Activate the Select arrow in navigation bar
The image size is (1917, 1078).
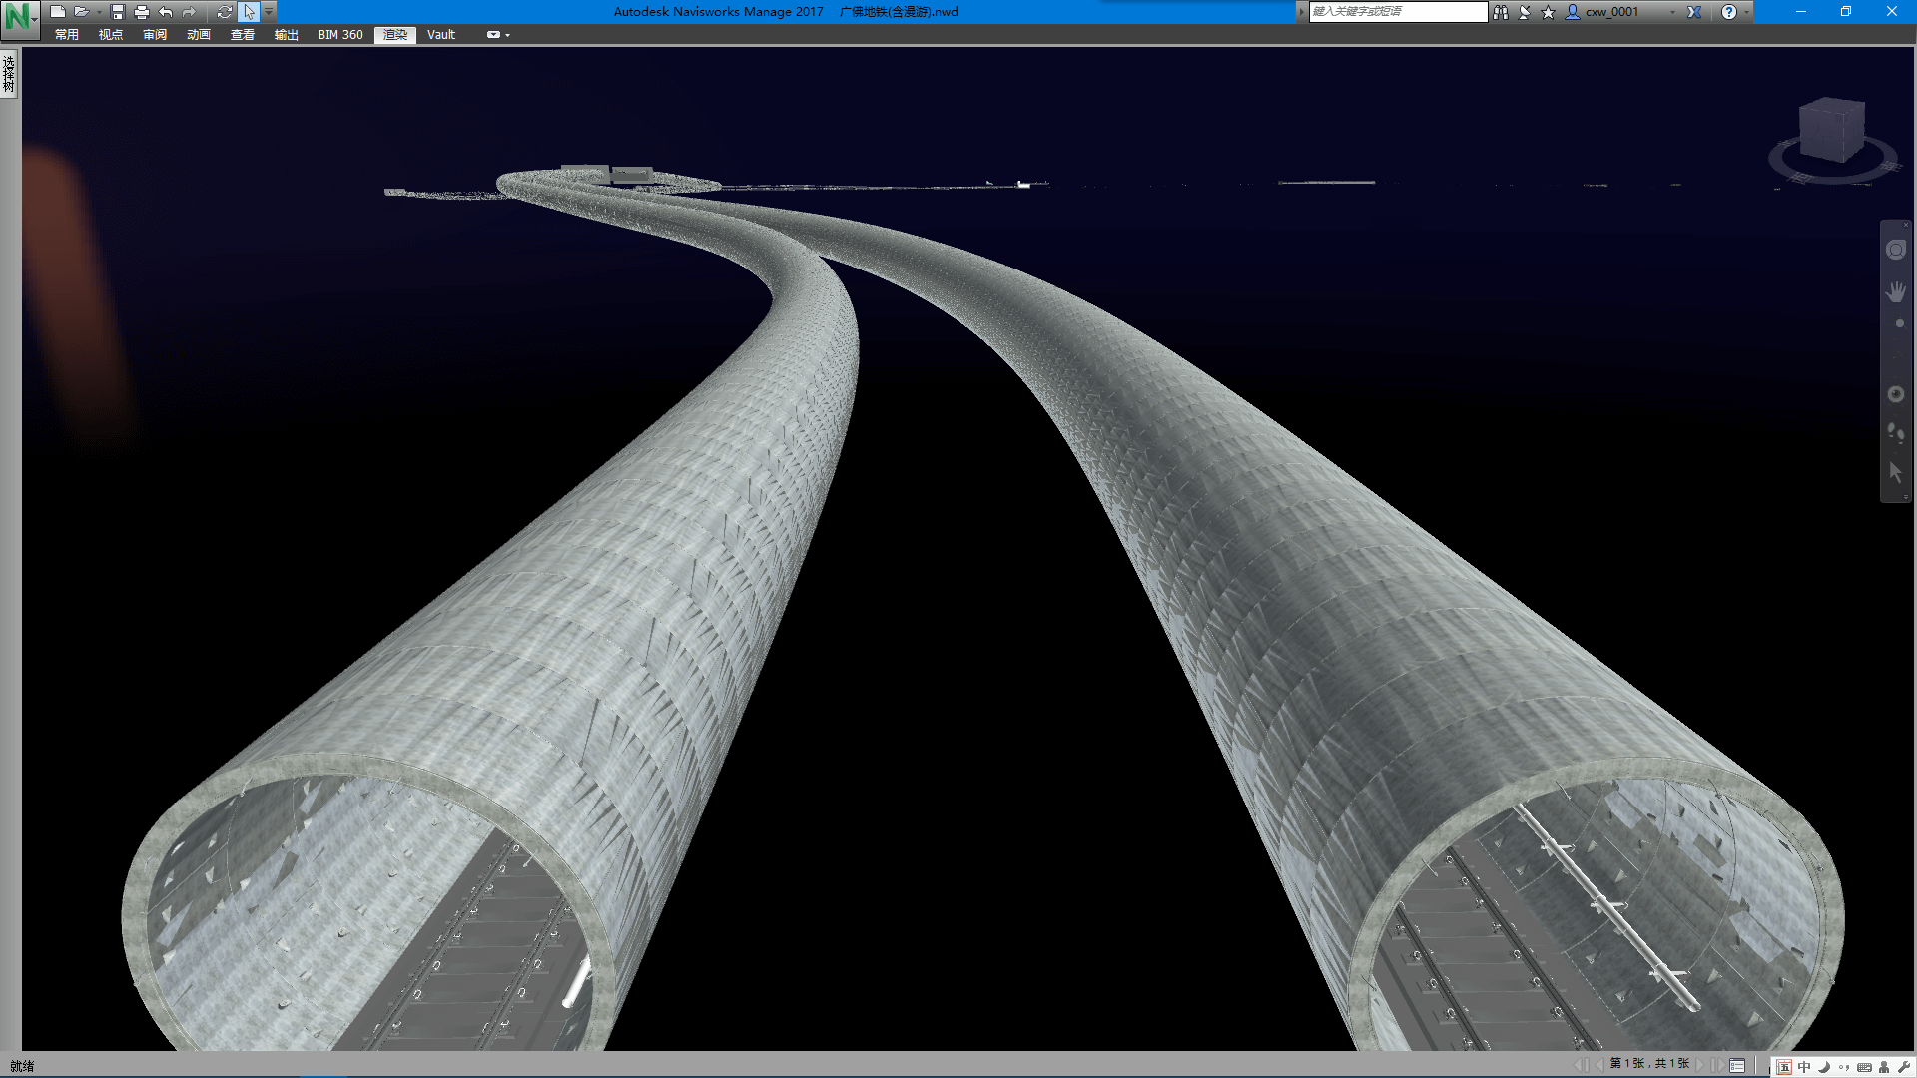[1896, 473]
